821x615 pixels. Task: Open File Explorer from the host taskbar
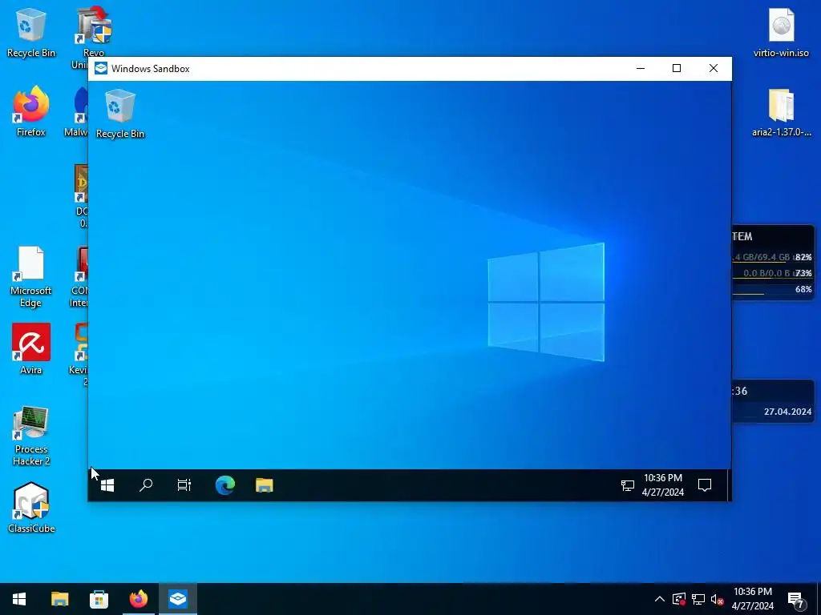click(59, 599)
